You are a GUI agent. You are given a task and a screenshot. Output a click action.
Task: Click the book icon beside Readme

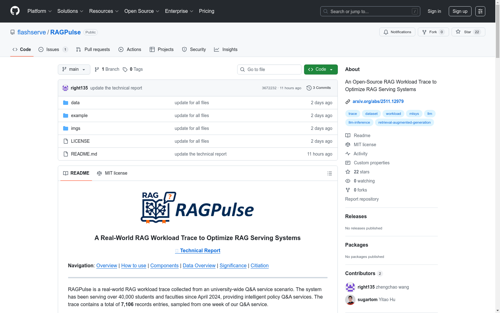point(348,136)
